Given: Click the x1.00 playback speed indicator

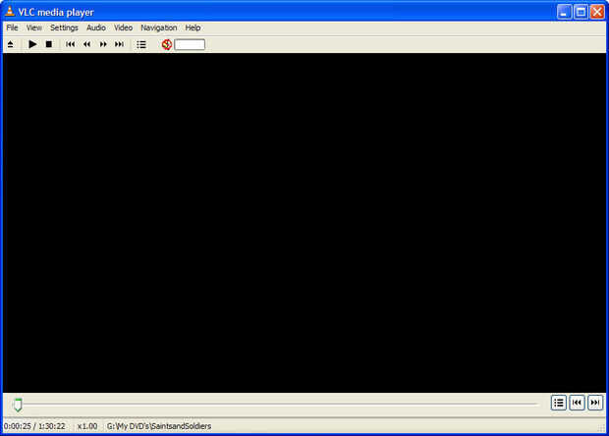Looking at the screenshot, I should point(87,426).
